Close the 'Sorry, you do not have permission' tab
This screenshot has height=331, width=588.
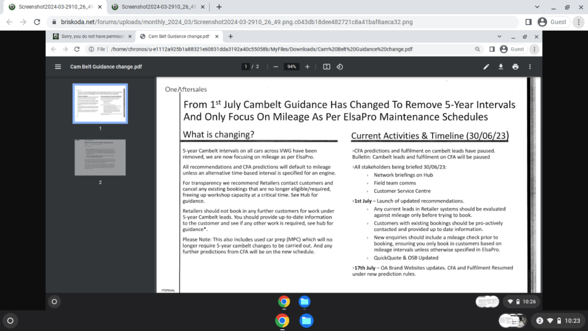[130, 36]
